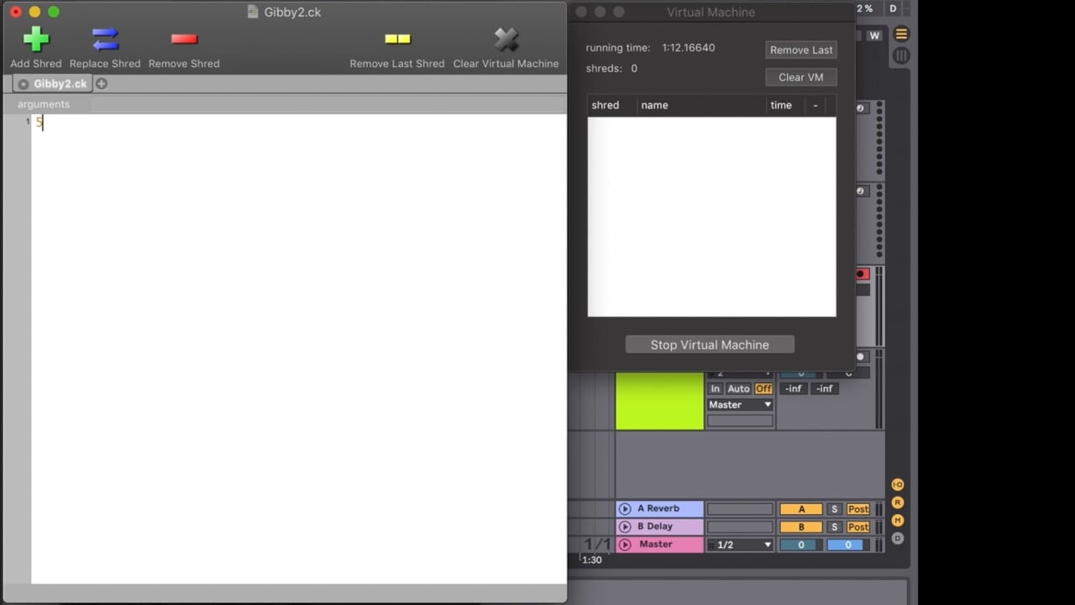This screenshot has width=1075, height=605.
Task: Add a new tab with the plus icon
Action: tap(102, 84)
